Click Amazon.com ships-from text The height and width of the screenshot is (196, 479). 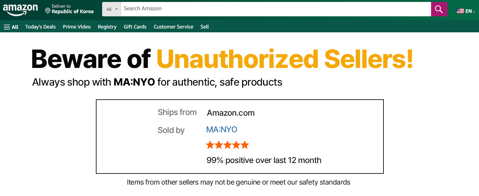click(231, 113)
